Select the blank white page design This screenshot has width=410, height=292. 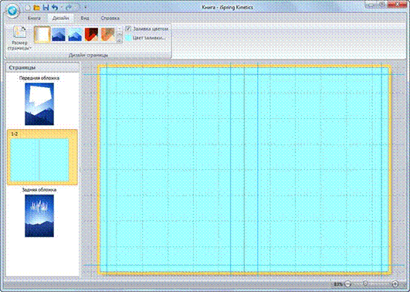point(42,35)
